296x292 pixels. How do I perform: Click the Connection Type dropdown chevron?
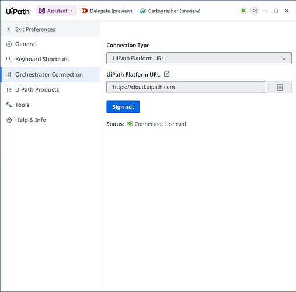point(284,58)
